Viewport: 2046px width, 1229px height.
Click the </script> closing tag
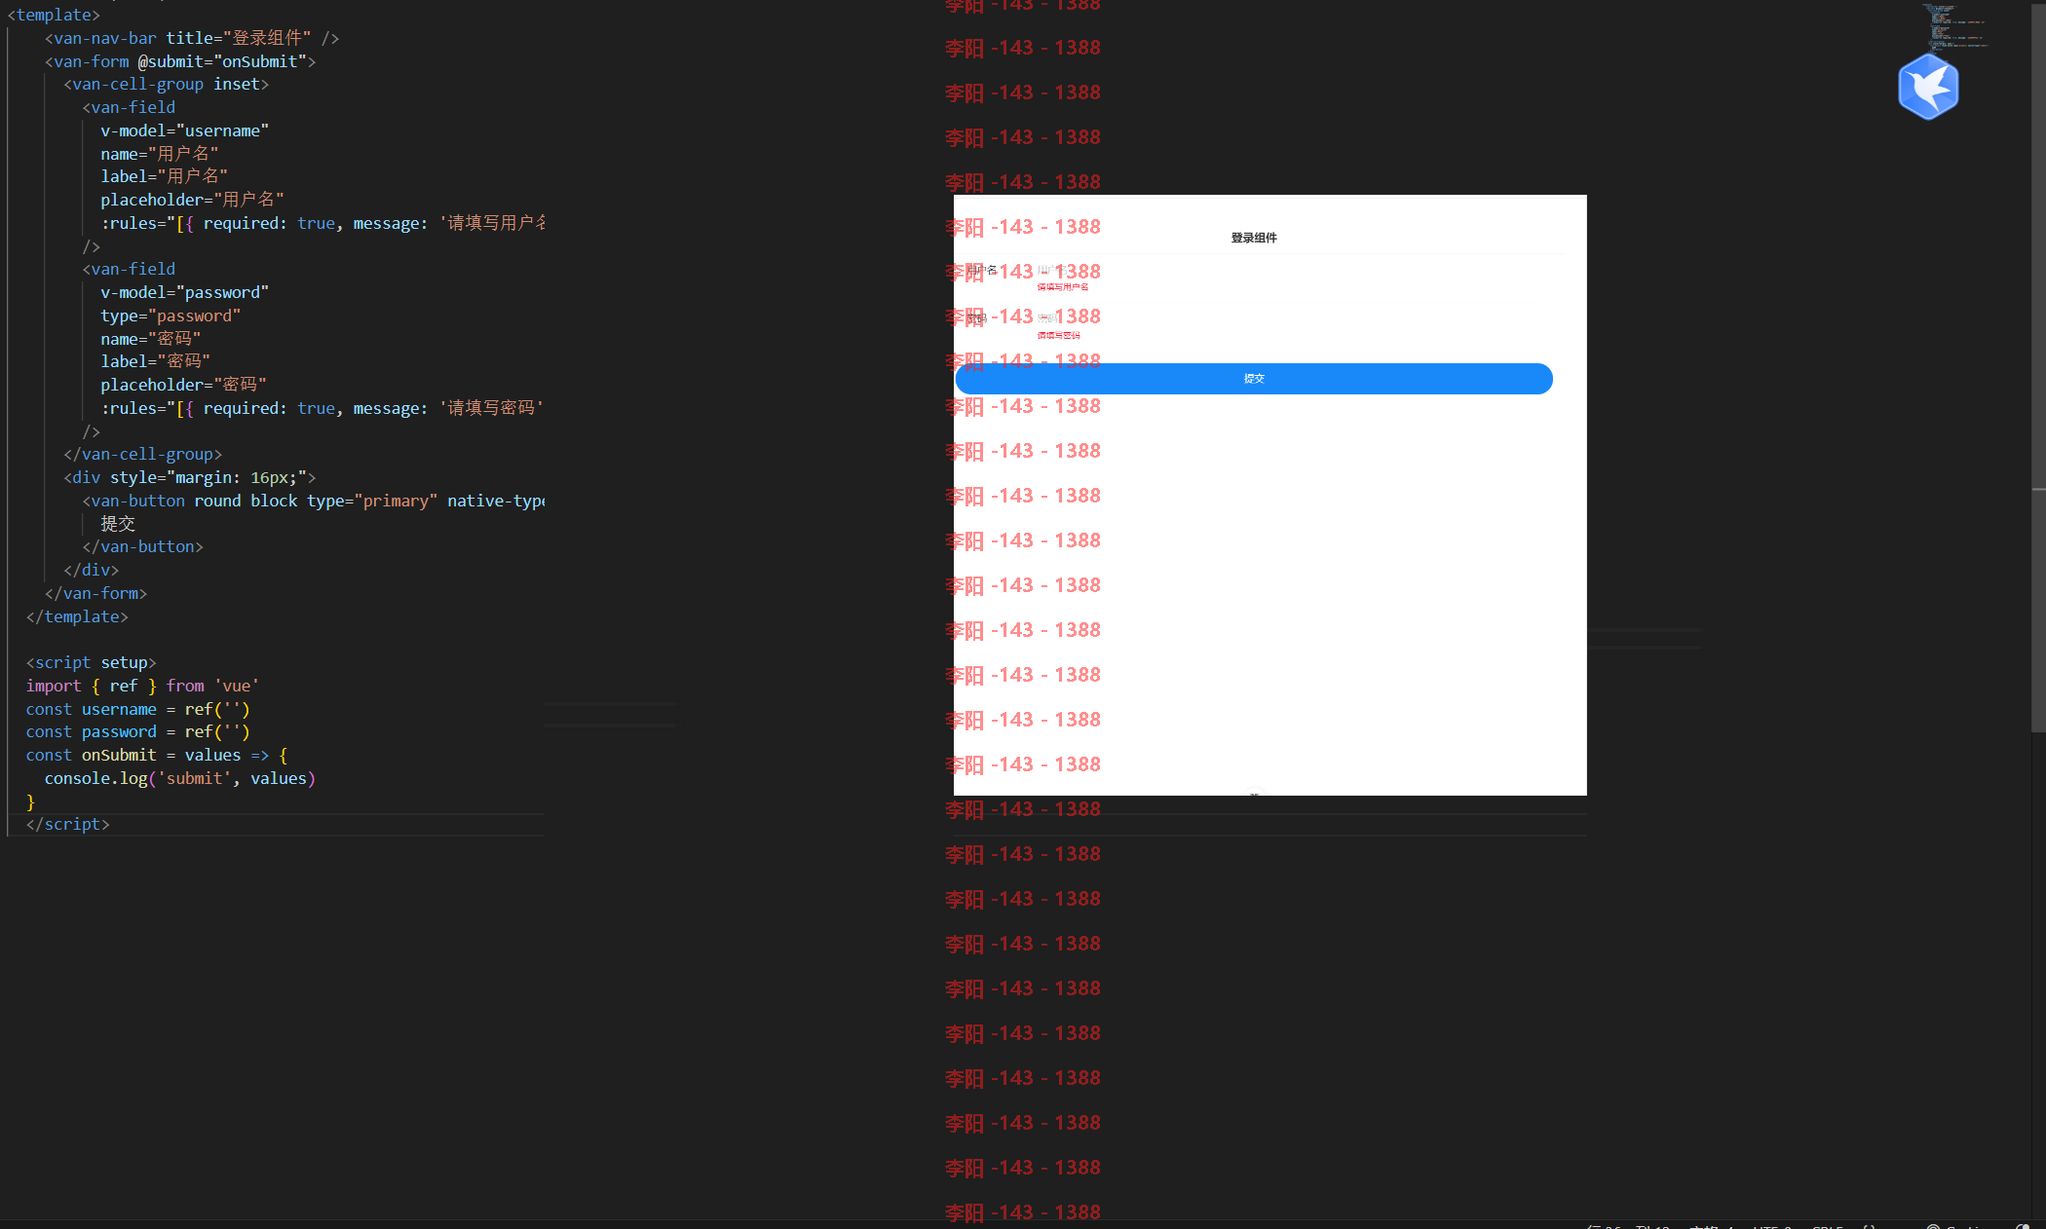point(68,824)
